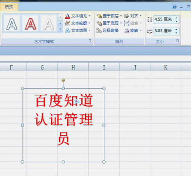Open the 艺术字样式 dialog launcher

point(90,40)
